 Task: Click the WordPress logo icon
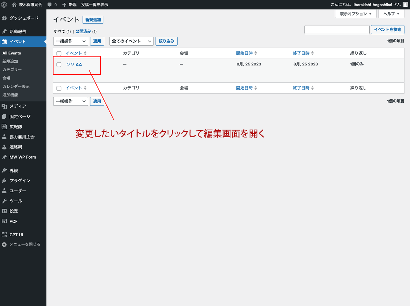coord(4,5)
